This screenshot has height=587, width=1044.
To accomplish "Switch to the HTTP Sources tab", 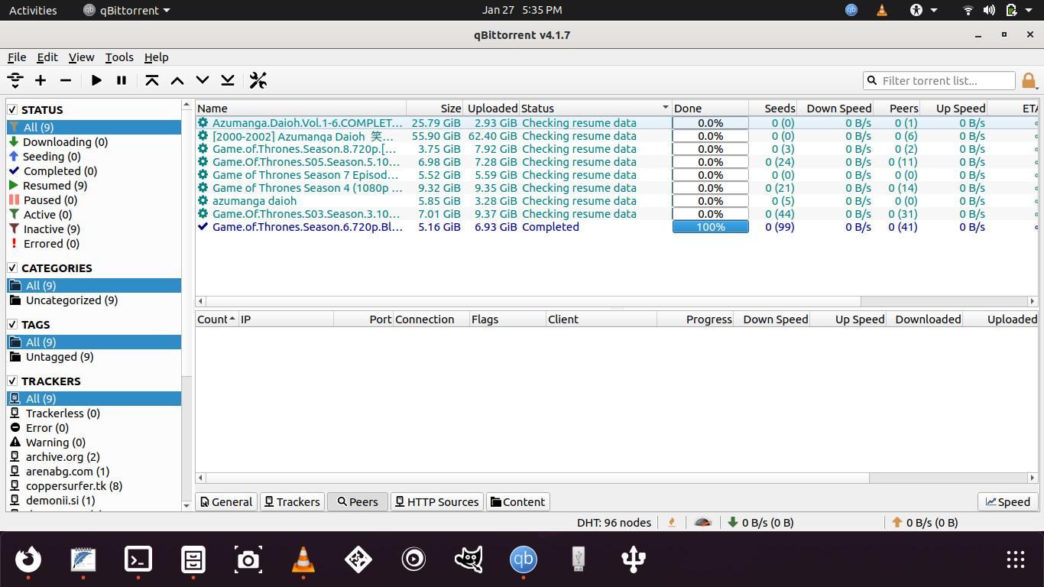I will (436, 502).
